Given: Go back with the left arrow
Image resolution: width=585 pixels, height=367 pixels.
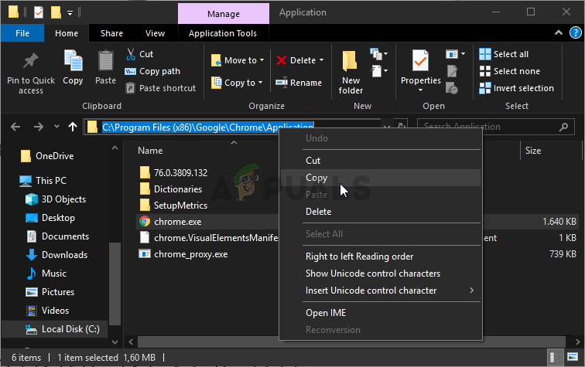Looking at the screenshot, I should click(x=15, y=127).
